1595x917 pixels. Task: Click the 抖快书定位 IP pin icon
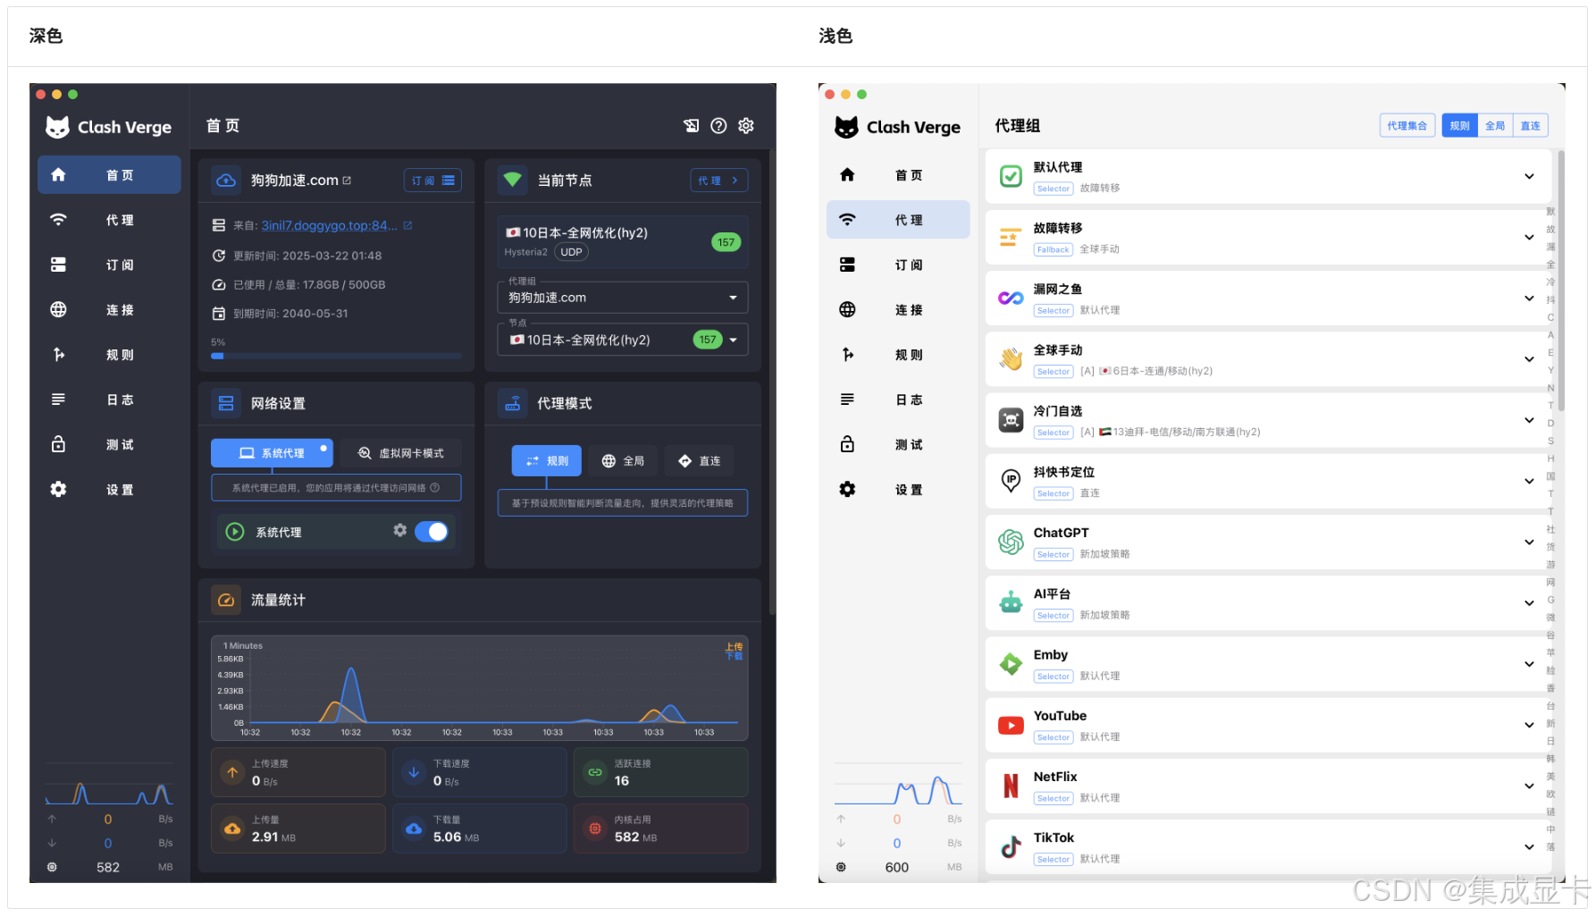1011,481
